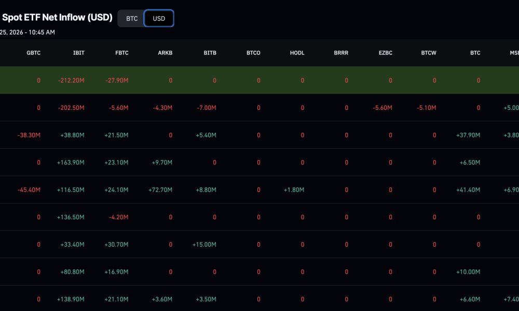Screen dimensions: 519x311
Task: Select the +41.40M BTC value
Action: (468, 190)
